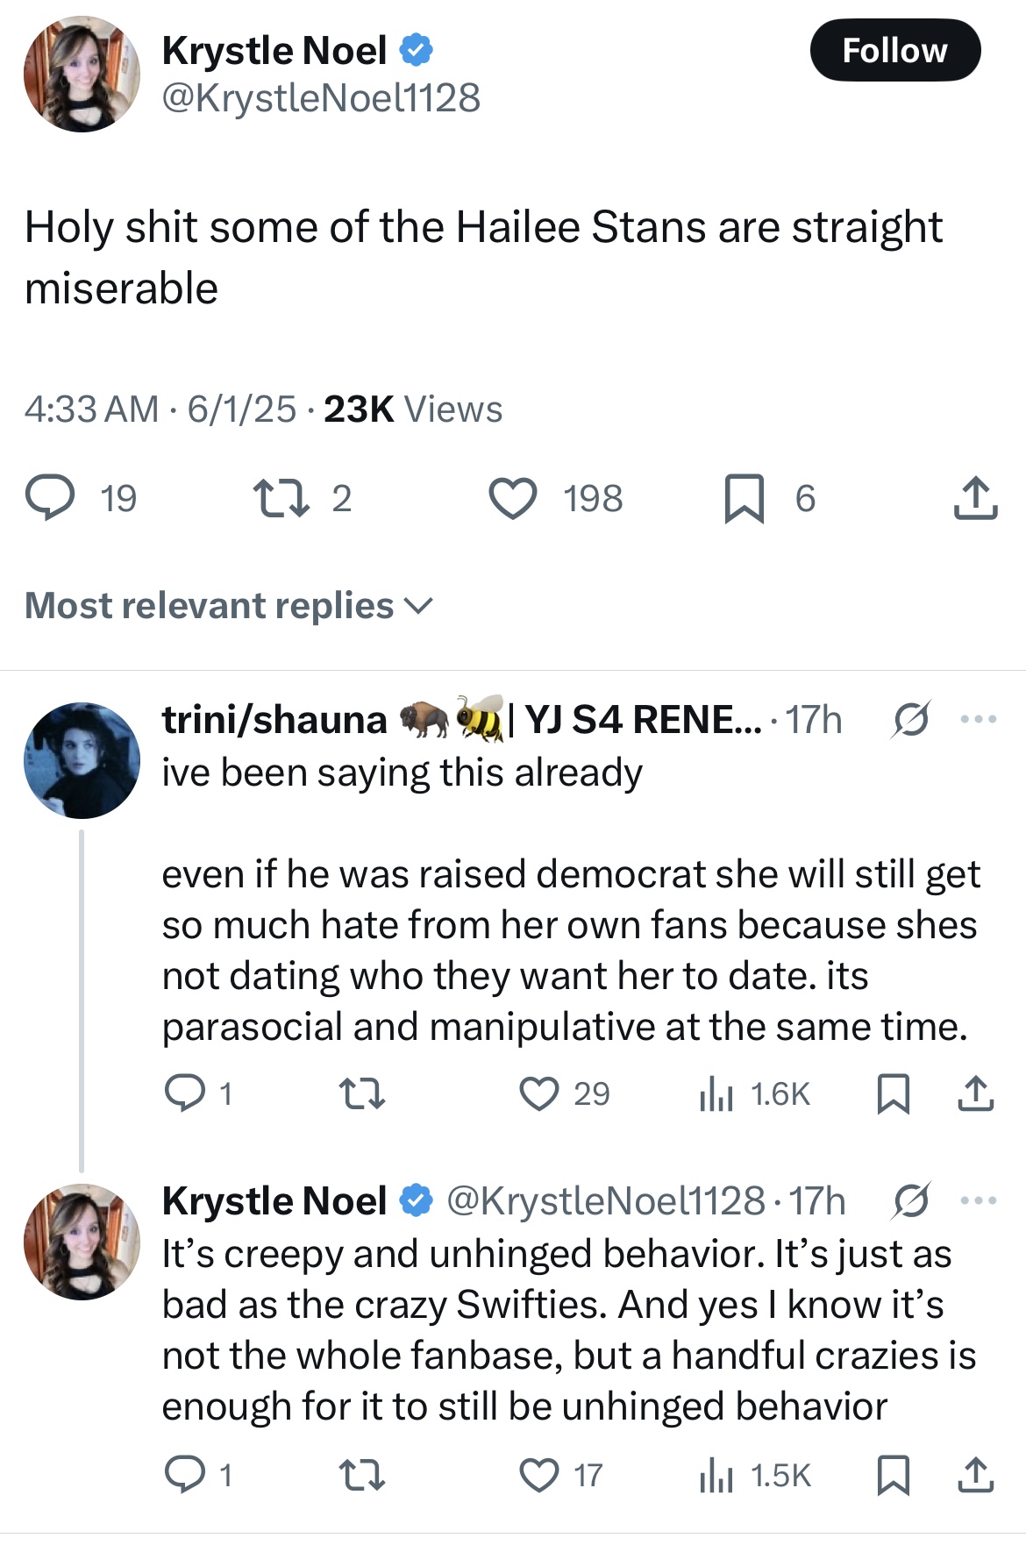
Task: Open the @KrystleNoel1128 handle at top
Action: (321, 97)
